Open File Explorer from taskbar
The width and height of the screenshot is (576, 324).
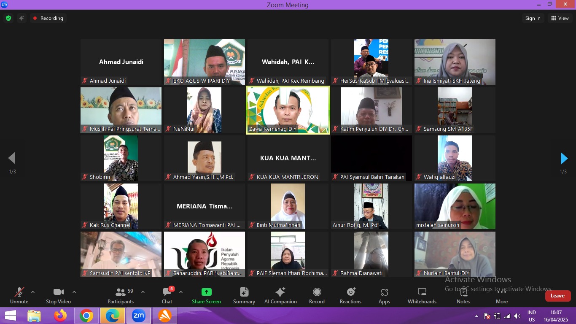[x=34, y=316]
